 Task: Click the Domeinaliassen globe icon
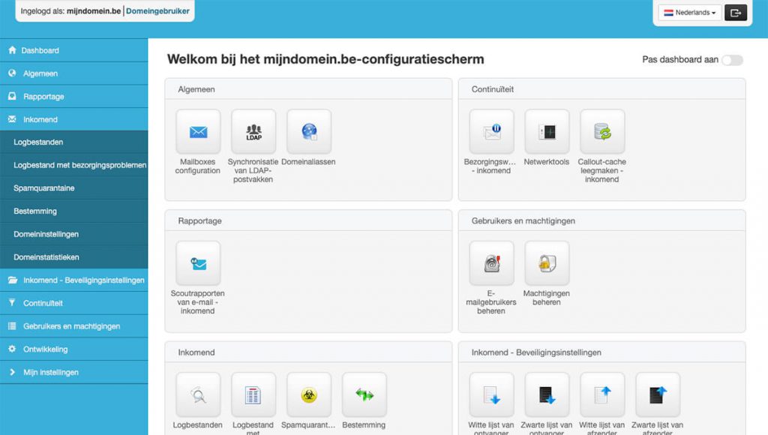pos(309,132)
